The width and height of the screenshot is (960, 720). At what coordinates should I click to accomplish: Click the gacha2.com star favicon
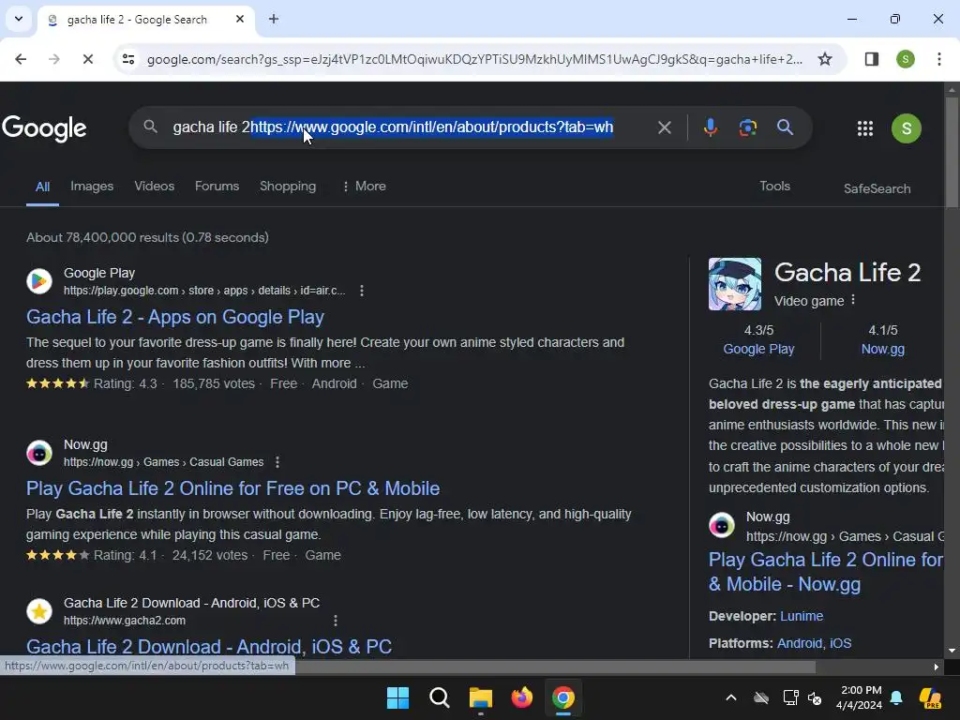[x=38, y=611]
